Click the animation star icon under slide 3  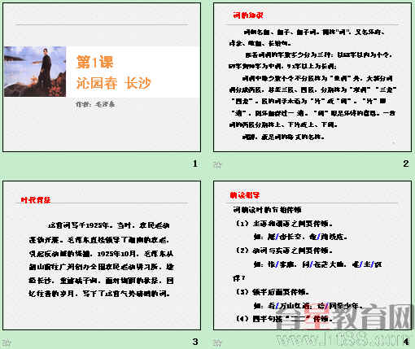tap(7, 342)
